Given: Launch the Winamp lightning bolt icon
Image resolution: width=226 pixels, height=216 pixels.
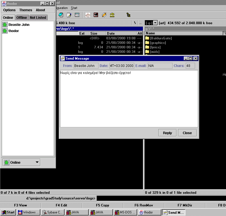Looking at the screenshot, I should coord(104,15).
